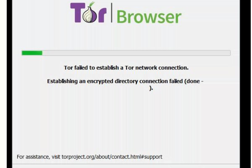This screenshot has height=168, width=252.
Task: Click 'Tor network connection' phrase in heading
Action: tap(157, 68)
